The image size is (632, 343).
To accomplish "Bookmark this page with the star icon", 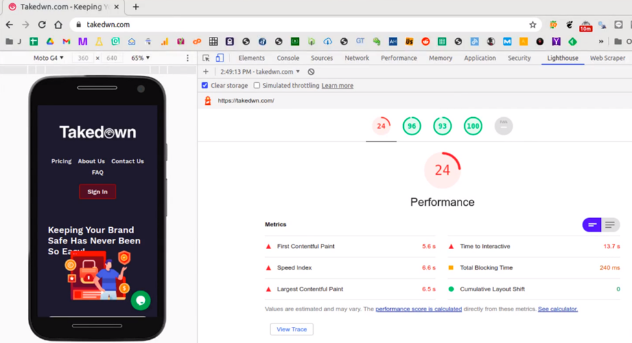I will pos(533,25).
